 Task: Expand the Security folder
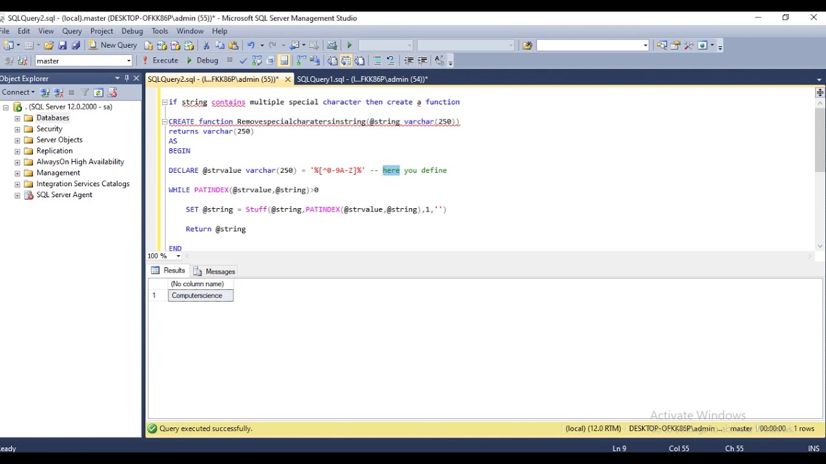(17, 130)
